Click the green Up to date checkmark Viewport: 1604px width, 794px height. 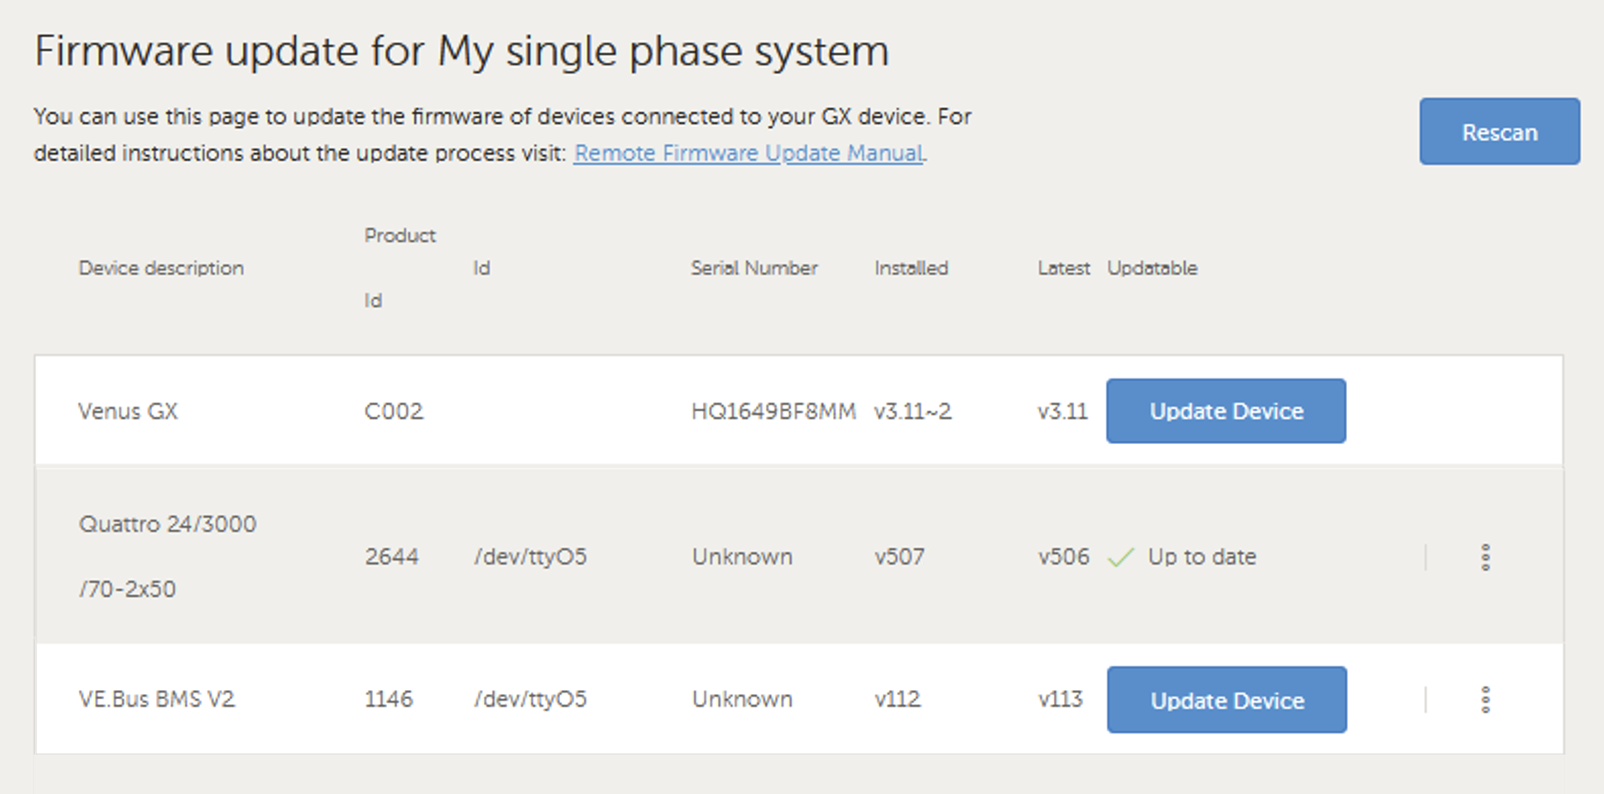(x=1120, y=556)
